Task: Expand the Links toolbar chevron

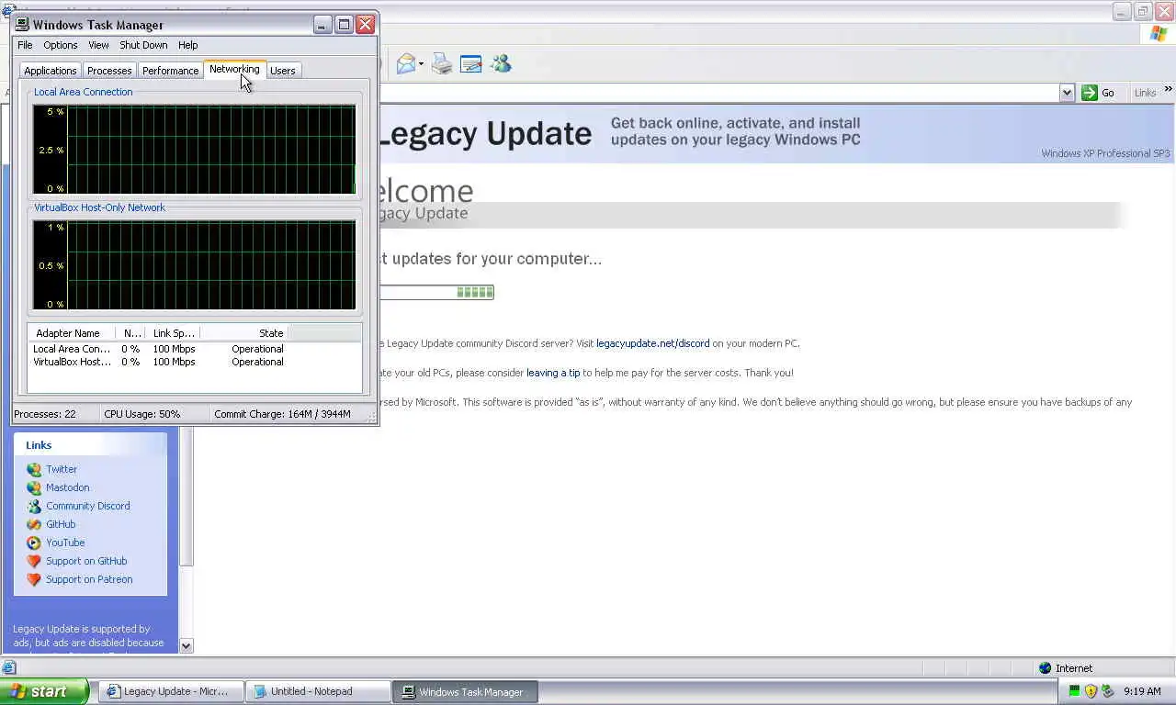Action: click(x=1168, y=89)
